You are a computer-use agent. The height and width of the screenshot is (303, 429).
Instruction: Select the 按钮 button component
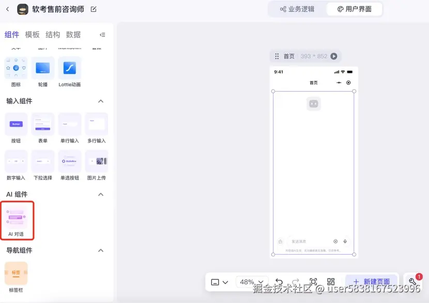[16, 124]
